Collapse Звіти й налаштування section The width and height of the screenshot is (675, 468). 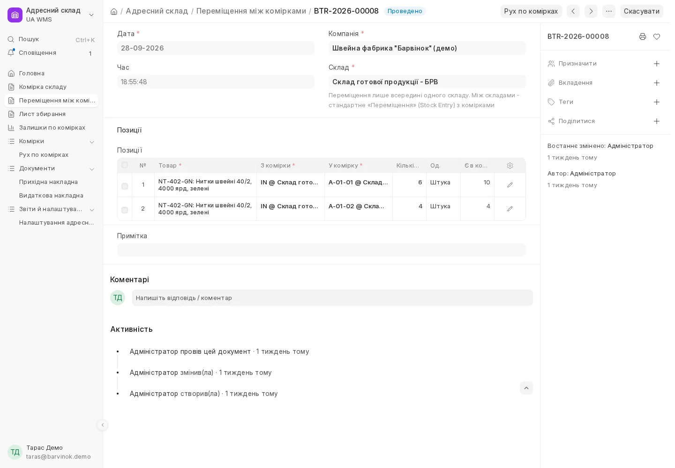click(92, 210)
